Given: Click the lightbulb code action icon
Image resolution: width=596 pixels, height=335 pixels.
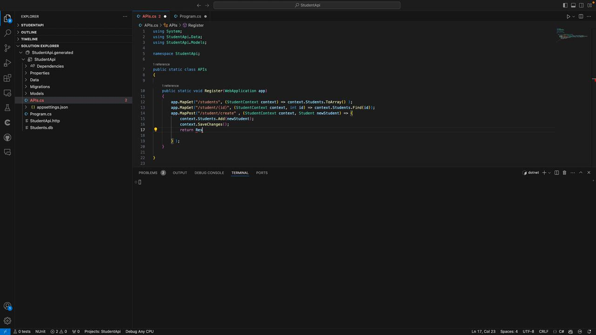Looking at the screenshot, I should pyautogui.click(x=156, y=130).
